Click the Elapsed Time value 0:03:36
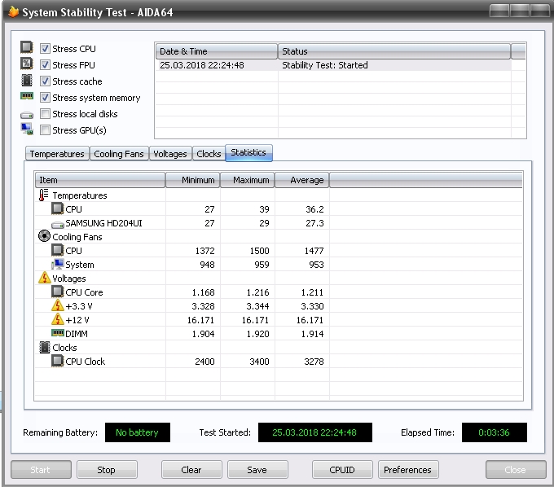 [x=495, y=432]
